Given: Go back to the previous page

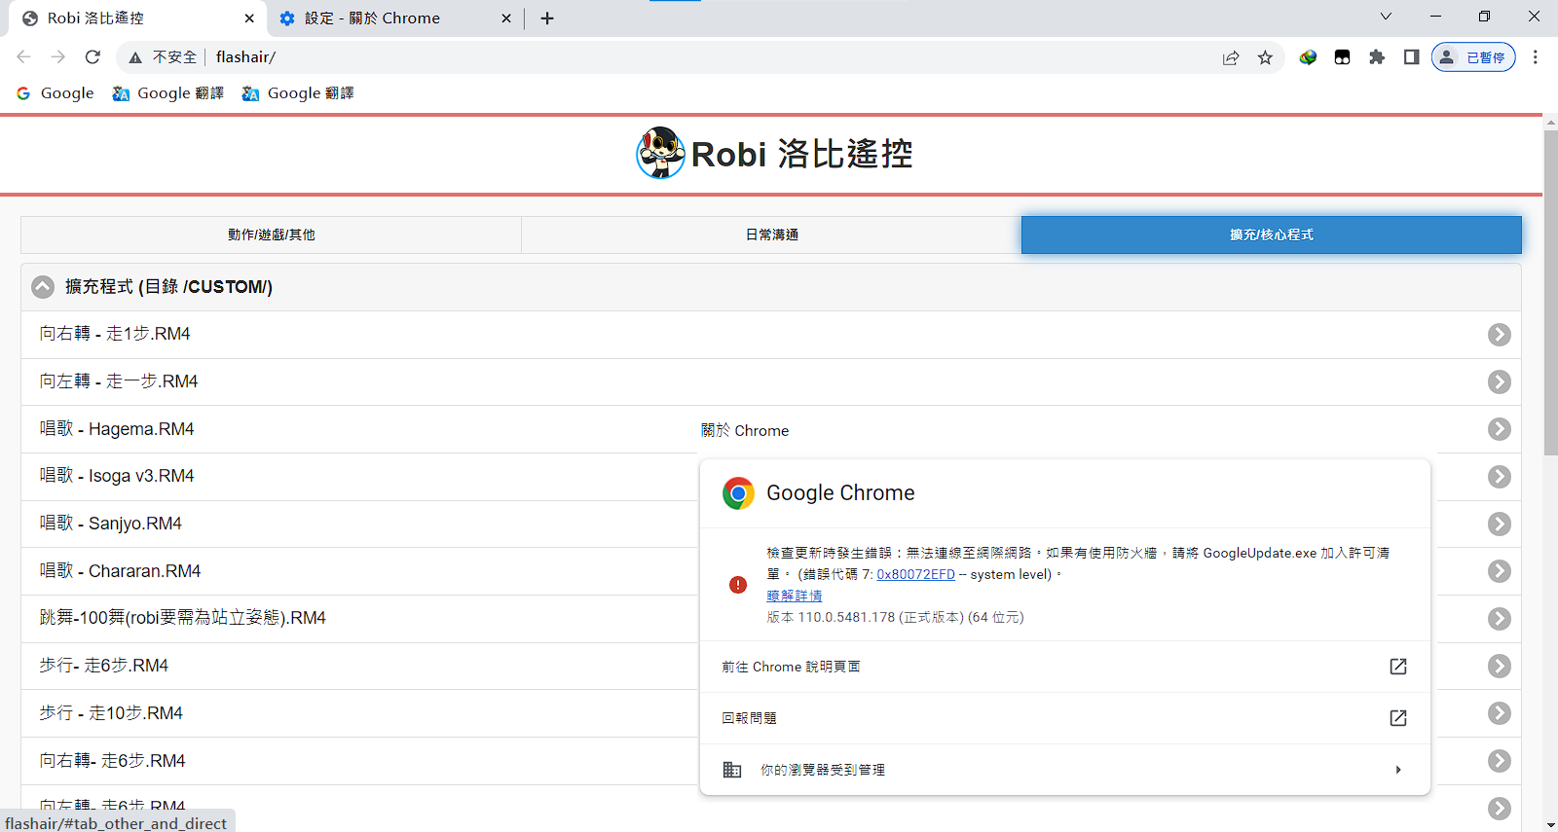Looking at the screenshot, I should (24, 57).
